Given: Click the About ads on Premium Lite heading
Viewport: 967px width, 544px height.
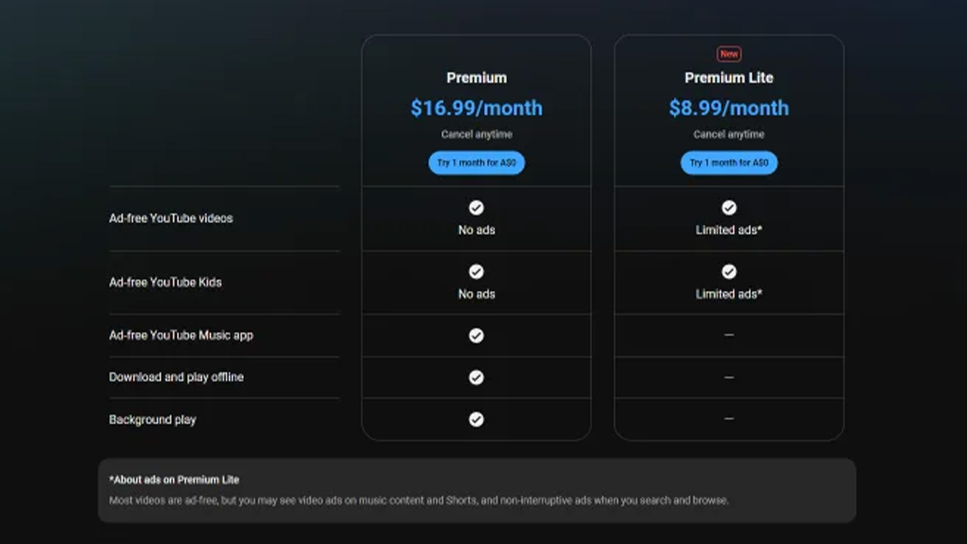Looking at the screenshot, I should point(174,480).
